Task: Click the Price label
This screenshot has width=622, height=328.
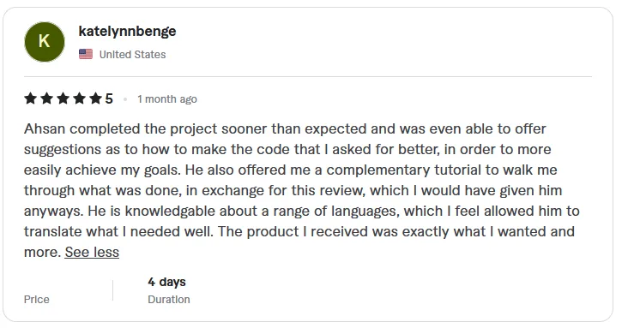Action: (x=37, y=299)
